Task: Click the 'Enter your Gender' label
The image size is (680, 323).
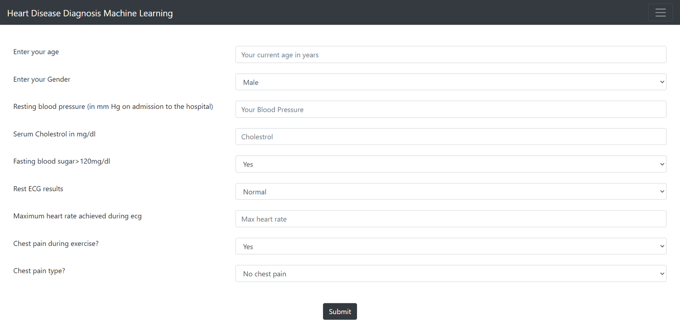Action: pyautogui.click(x=42, y=79)
